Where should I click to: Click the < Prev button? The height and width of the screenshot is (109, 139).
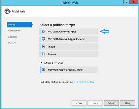[x=79, y=103]
